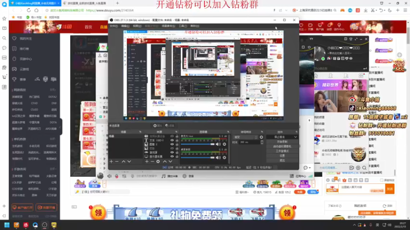Open the 渐变 transition type dropdown
The width and height of the screenshot is (410, 230).
coord(245,137)
